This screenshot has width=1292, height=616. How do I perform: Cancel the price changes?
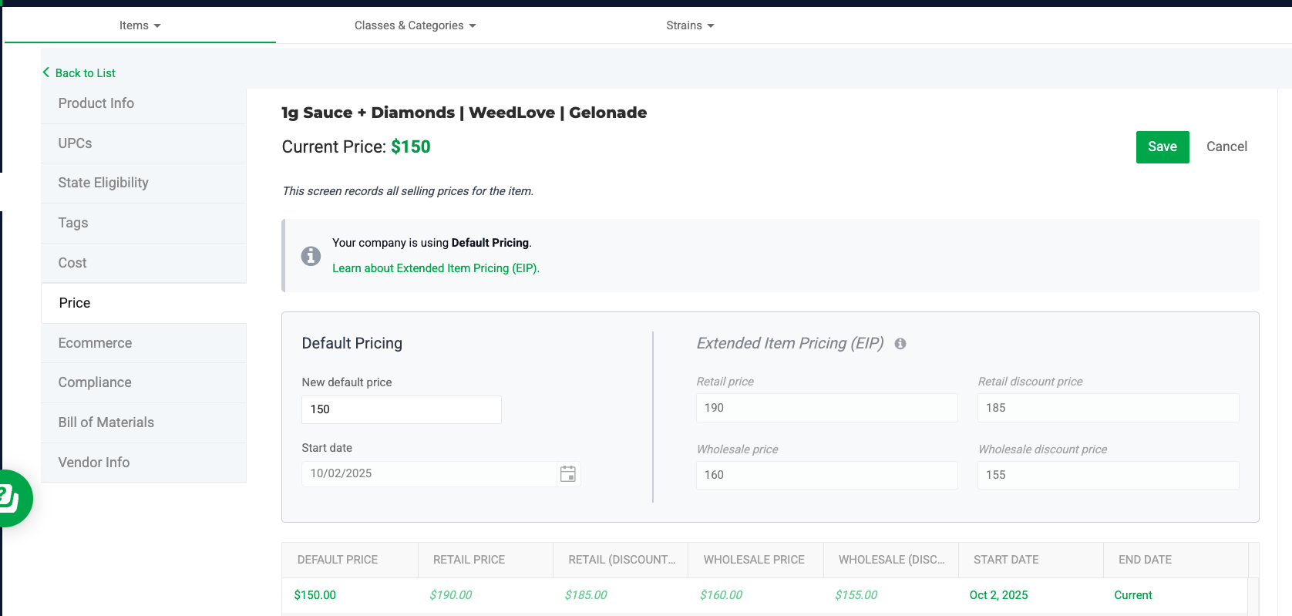click(1226, 146)
